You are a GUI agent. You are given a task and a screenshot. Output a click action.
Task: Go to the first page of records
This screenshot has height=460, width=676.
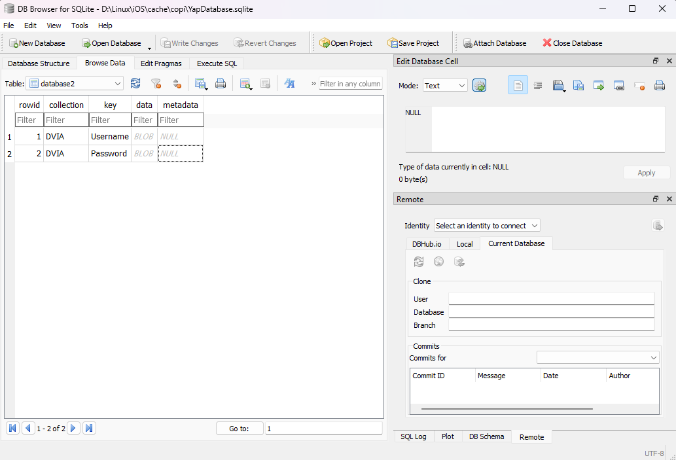coord(12,428)
